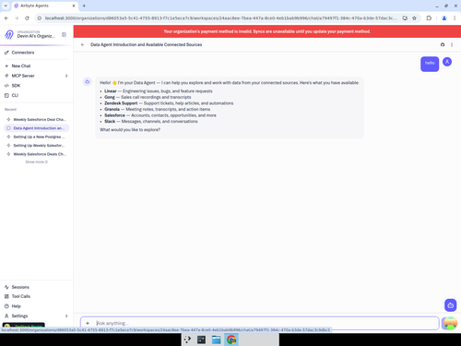
Task: Click the floating agent button bottom right
Action: (451, 305)
